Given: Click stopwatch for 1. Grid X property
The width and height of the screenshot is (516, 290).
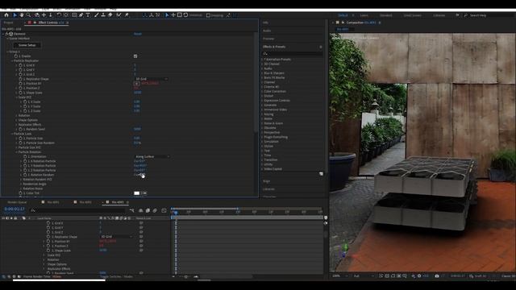Looking at the screenshot, I should tap(20, 65).
